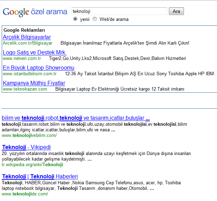
Task: Click the Ara search button
Action: click(176, 11)
